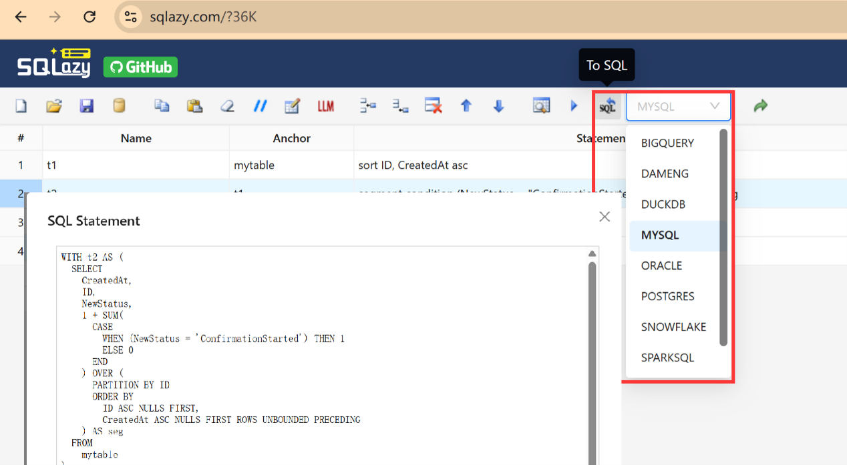Open the GitHub link button

[140, 67]
